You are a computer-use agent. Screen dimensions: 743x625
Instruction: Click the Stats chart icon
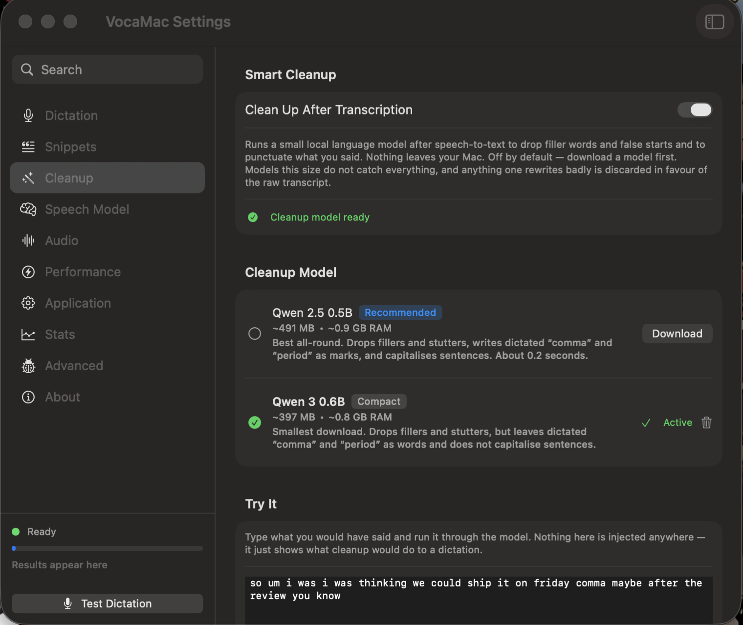(28, 335)
